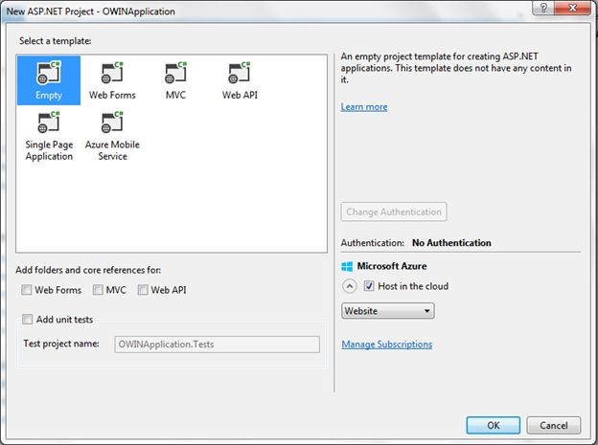Collapse the Microsoft Azure section chevron
Viewport: 598px width, 445px height.
pyautogui.click(x=350, y=286)
